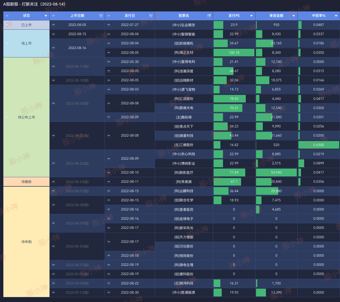Collapse the 待公布上市 status group
The height and width of the screenshot is (302, 340).
coord(7,117)
